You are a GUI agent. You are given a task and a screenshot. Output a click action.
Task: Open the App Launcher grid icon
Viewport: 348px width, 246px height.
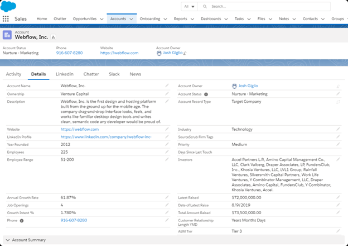point(6,19)
